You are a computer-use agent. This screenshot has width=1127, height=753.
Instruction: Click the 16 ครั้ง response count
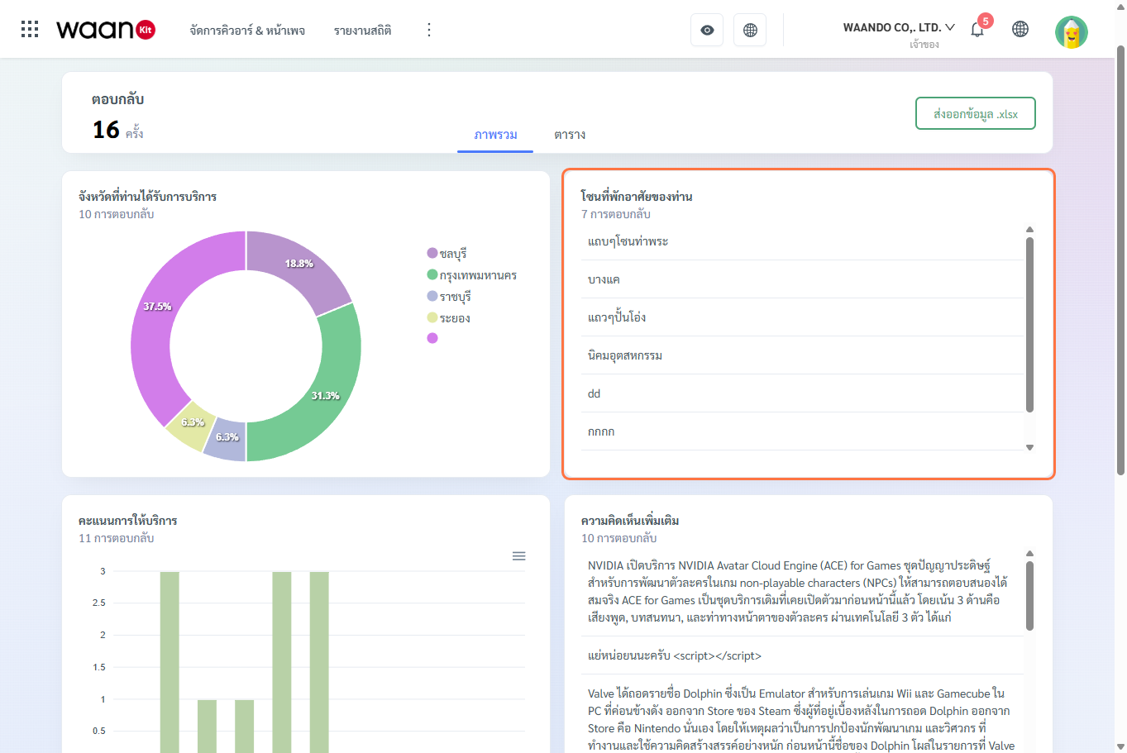pos(117,130)
